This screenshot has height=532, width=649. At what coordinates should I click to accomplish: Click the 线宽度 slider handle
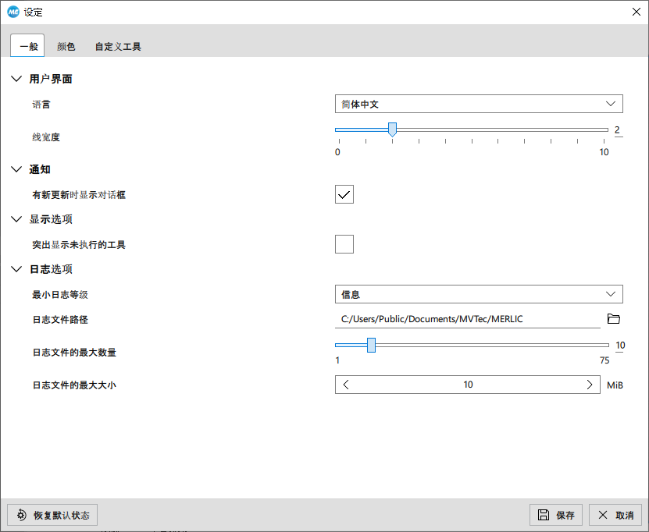point(392,129)
